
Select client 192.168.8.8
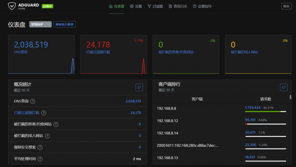point(166,108)
